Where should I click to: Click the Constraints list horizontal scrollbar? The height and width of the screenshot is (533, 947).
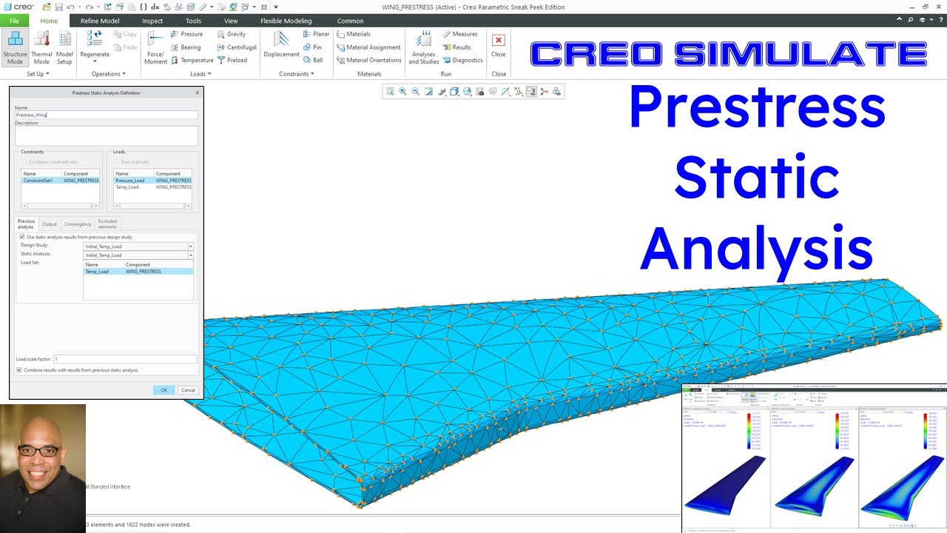[61, 205]
